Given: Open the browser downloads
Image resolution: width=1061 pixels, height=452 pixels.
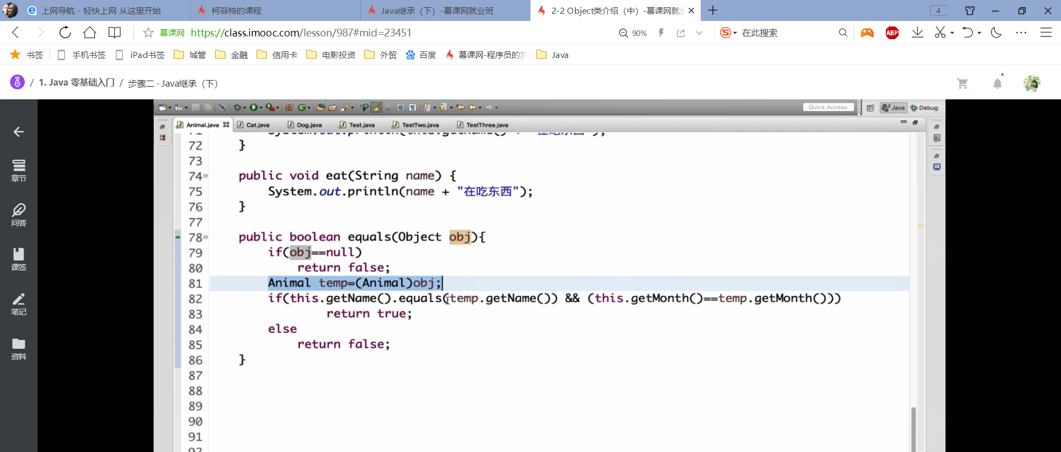Looking at the screenshot, I should click(x=917, y=33).
